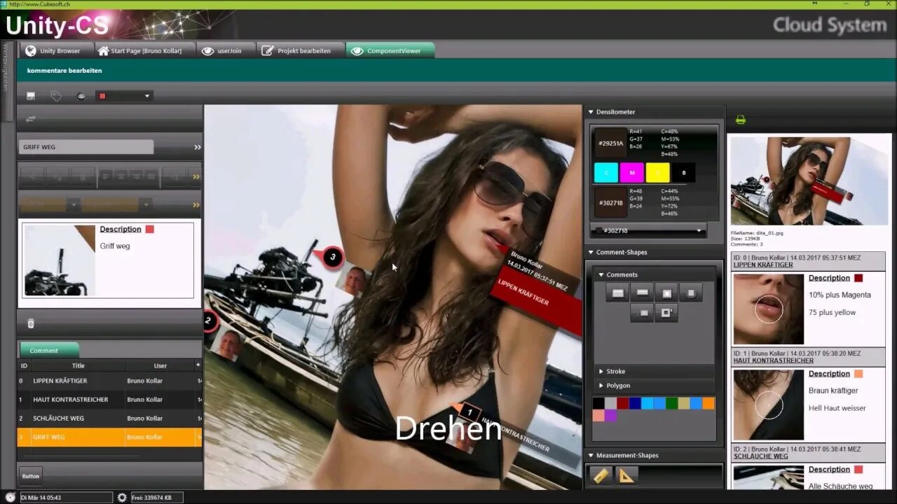Image resolution: width=897 pixels, height=504 pixels.
Task: Select the align right text icon
Action: 136,177
